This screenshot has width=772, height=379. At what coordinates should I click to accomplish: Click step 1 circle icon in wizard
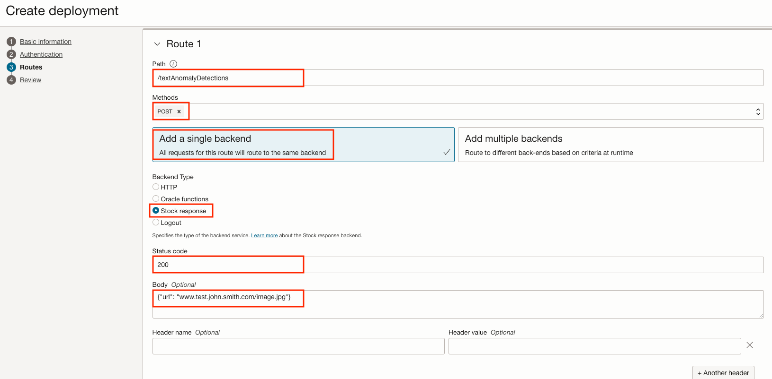point(11,42)
